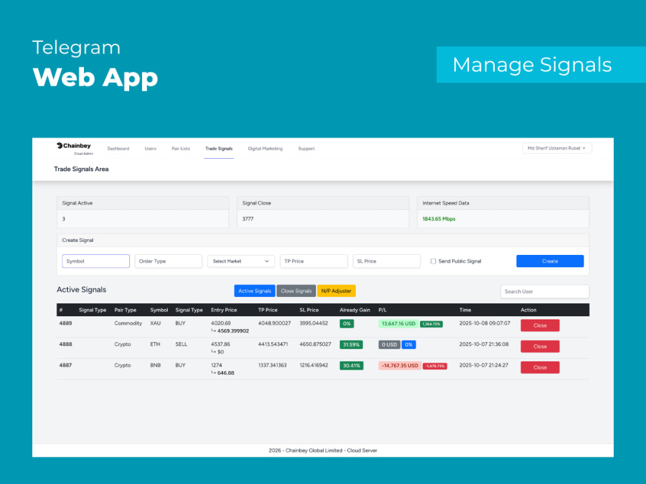Click the Order Type field

coord(169,261)
